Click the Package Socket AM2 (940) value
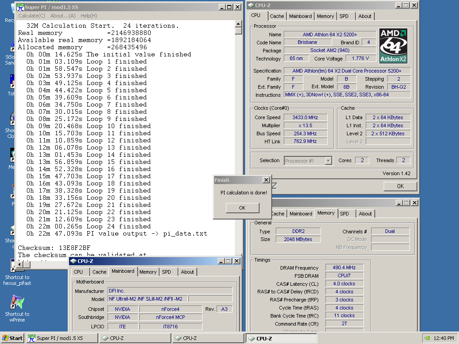This screenshot has width=459, height=344. 330,50
